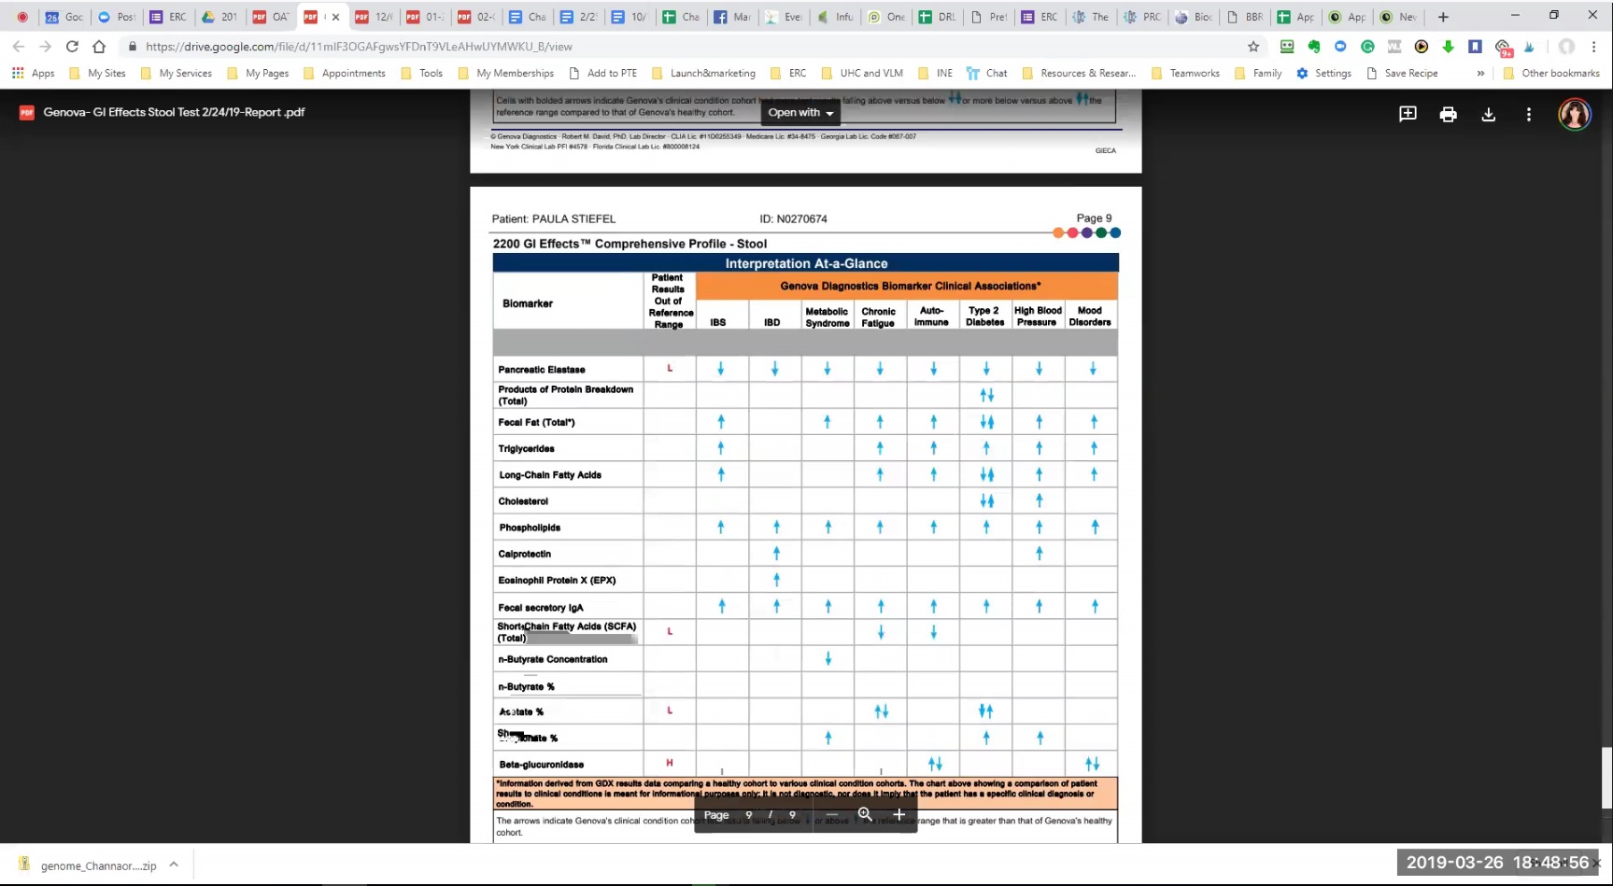Click the Cholesterol row label
This screenshot has width=1613, height=886.
(523, 501)
